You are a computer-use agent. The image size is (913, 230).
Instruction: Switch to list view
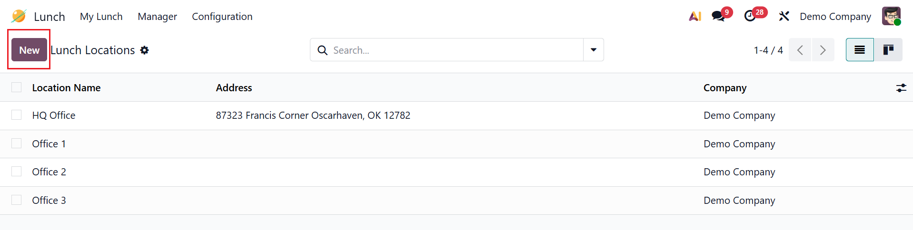pos(860,50)
